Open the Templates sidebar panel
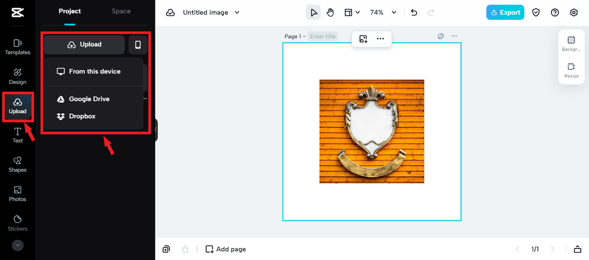Viewport: 589px width, 260px height. coord(17,47)
